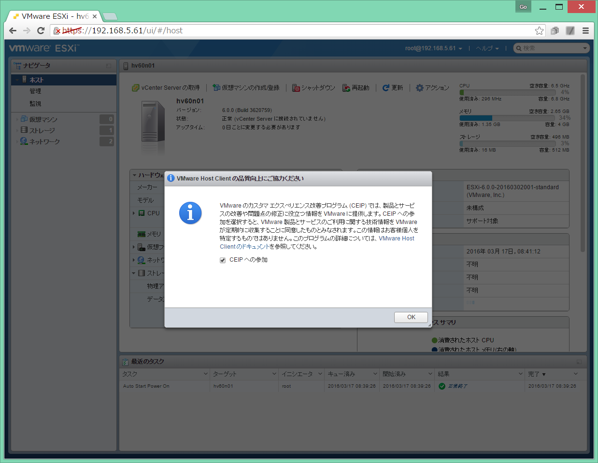
Task: Minimize the recent tasks panel
Action: point(579,362)
